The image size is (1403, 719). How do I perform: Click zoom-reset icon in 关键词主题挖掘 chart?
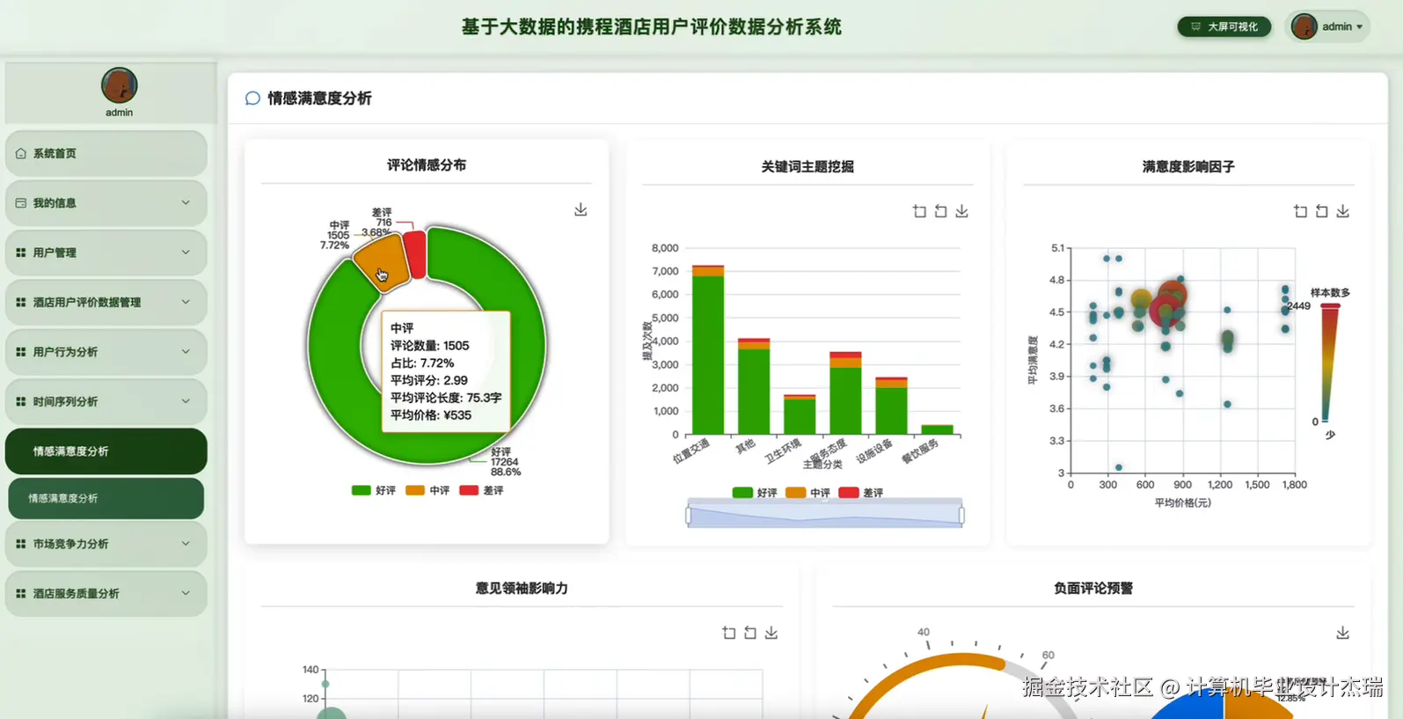click(x=940, y=211)
